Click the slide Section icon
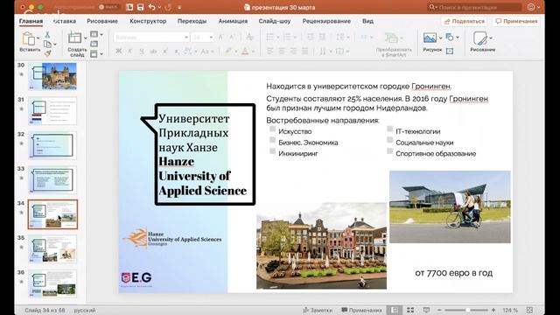Viewport: 560px width, 315px height. coord(94,53)
